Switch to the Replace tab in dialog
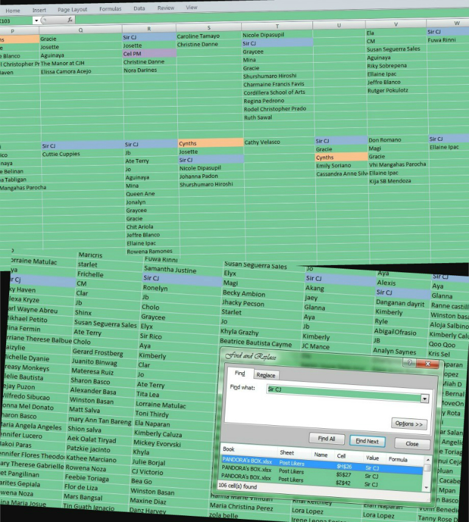Image resolution: width=469 pixels, height=522 pixels. [266, 375]
